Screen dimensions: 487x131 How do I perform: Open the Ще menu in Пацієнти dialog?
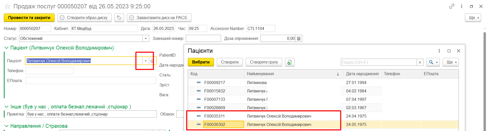click(450, 62)
